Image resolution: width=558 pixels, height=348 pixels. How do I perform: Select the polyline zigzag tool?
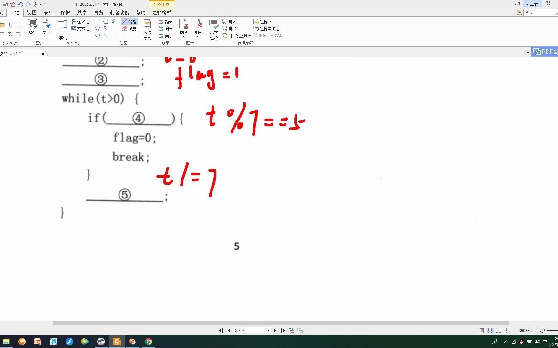click(114, 22)
